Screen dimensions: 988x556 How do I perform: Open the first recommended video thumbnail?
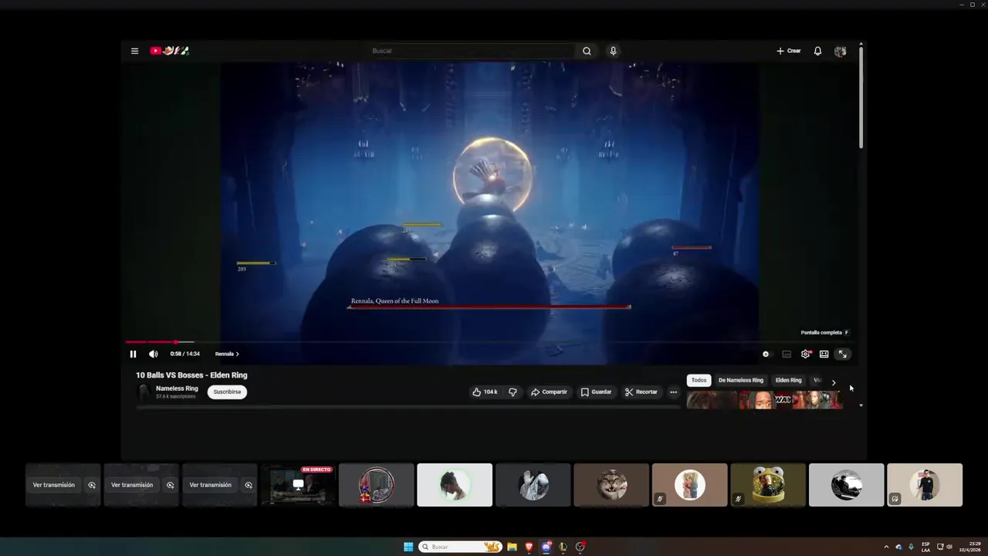(x=712, y=400)
